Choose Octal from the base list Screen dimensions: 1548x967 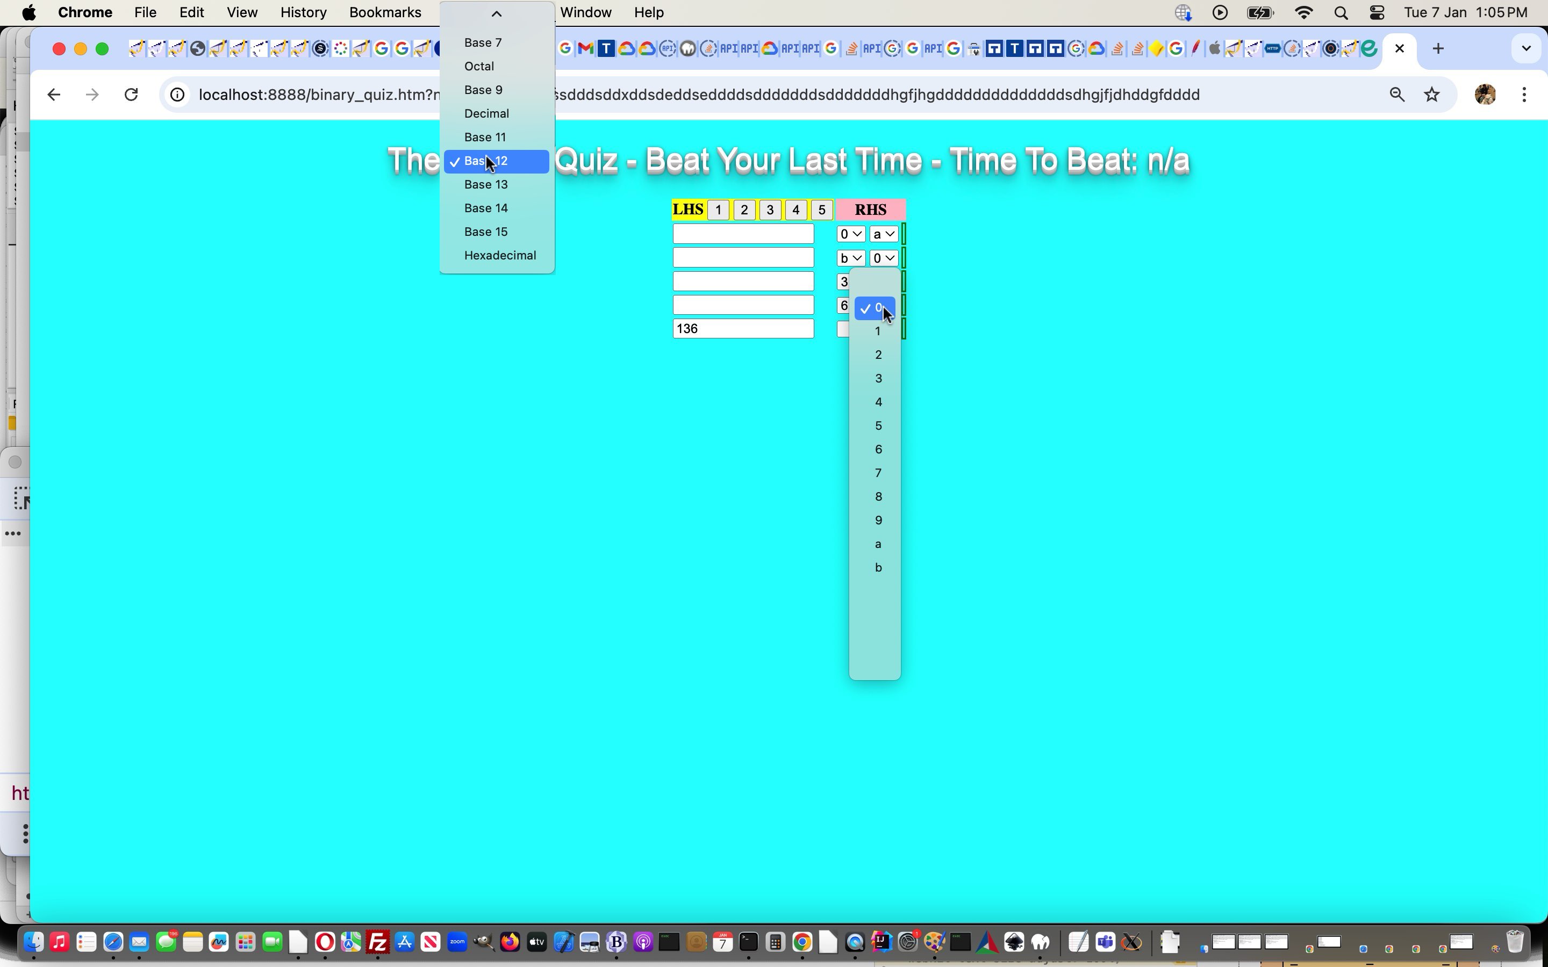click(497, 67)
